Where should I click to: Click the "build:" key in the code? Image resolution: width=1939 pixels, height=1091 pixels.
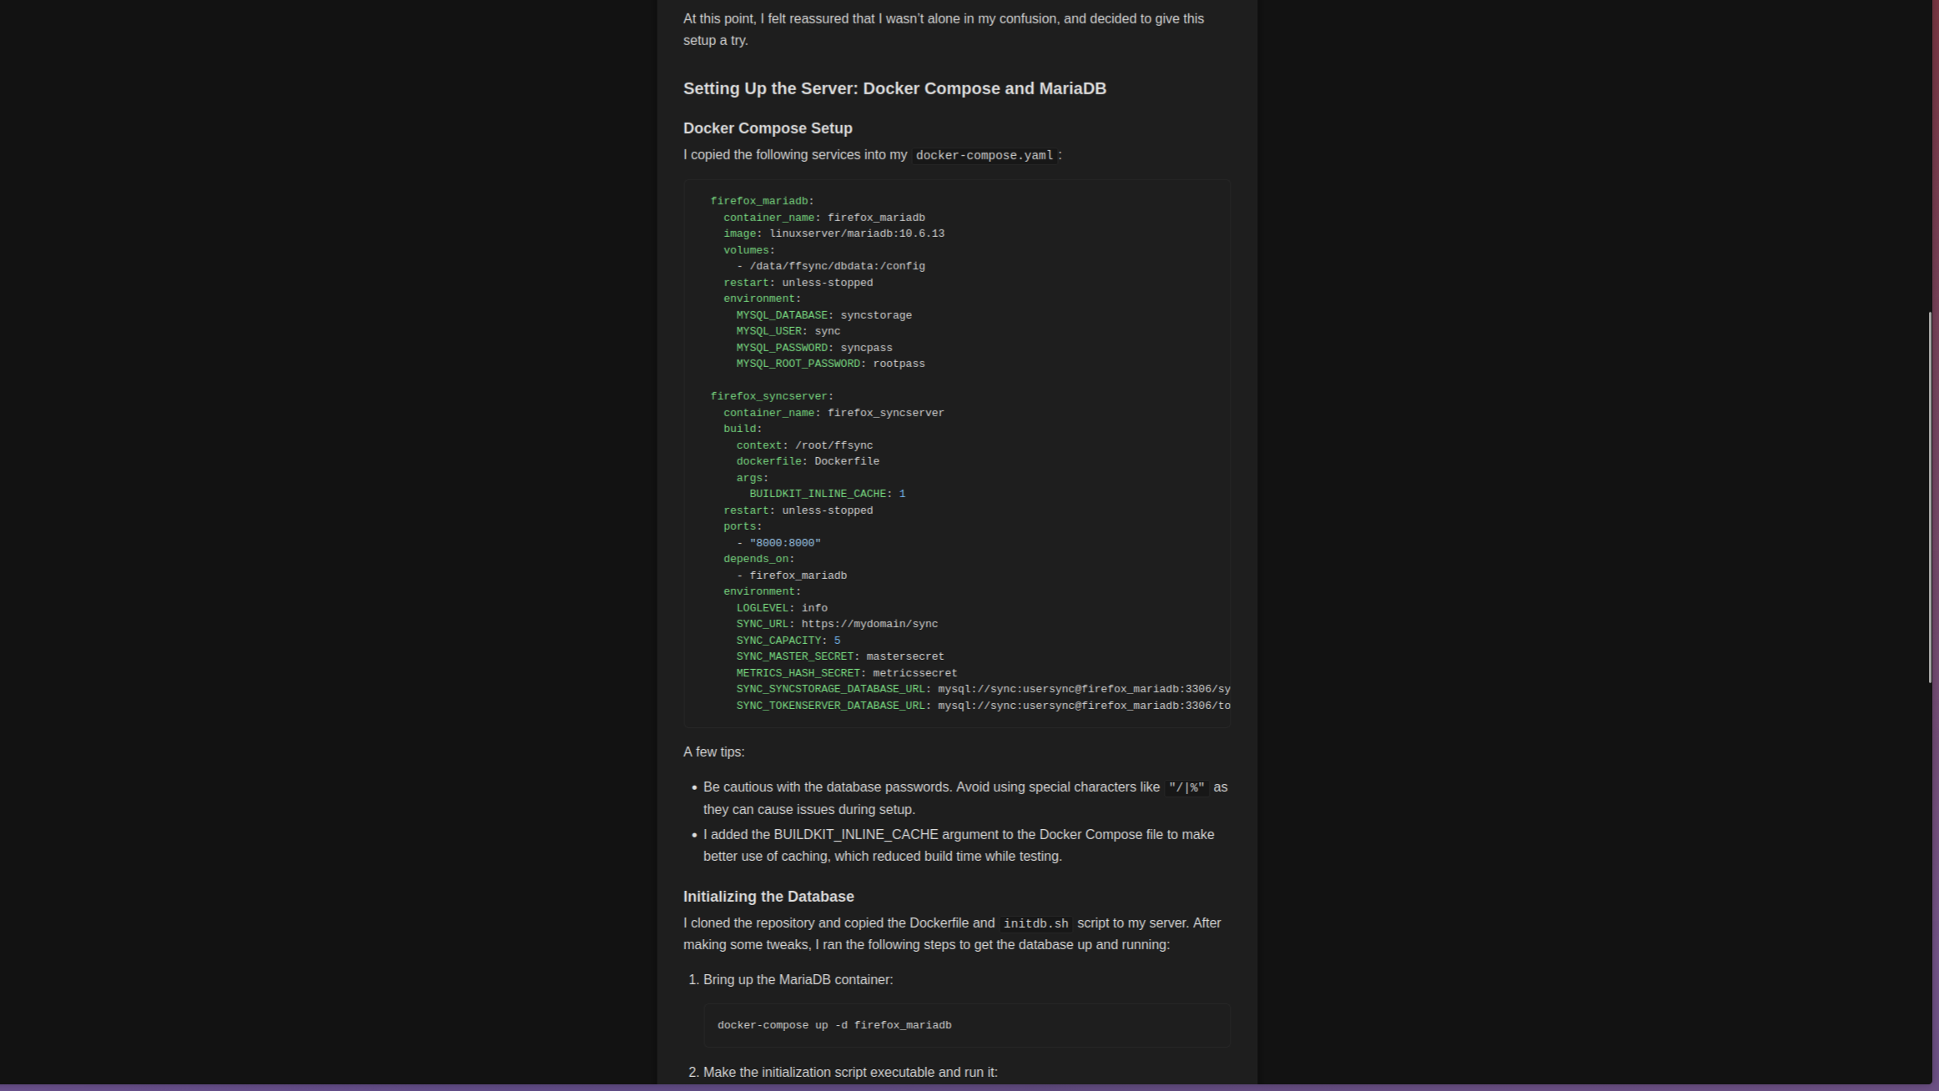click(x=743, y=429)
